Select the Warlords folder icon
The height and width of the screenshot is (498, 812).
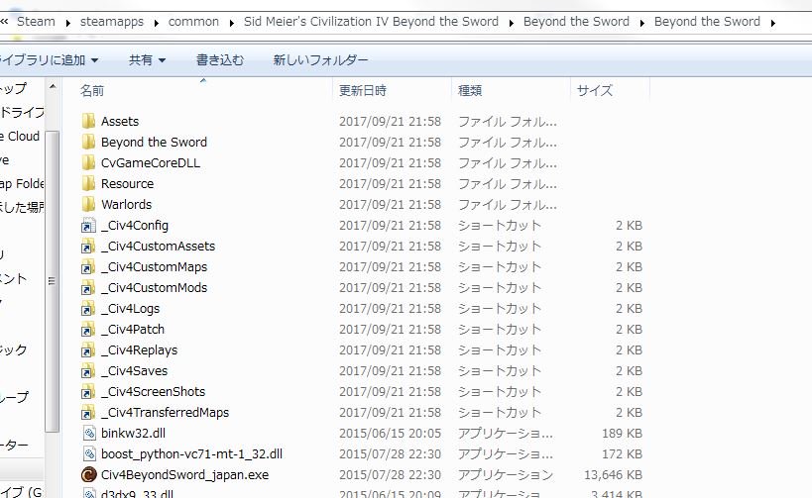88,204
